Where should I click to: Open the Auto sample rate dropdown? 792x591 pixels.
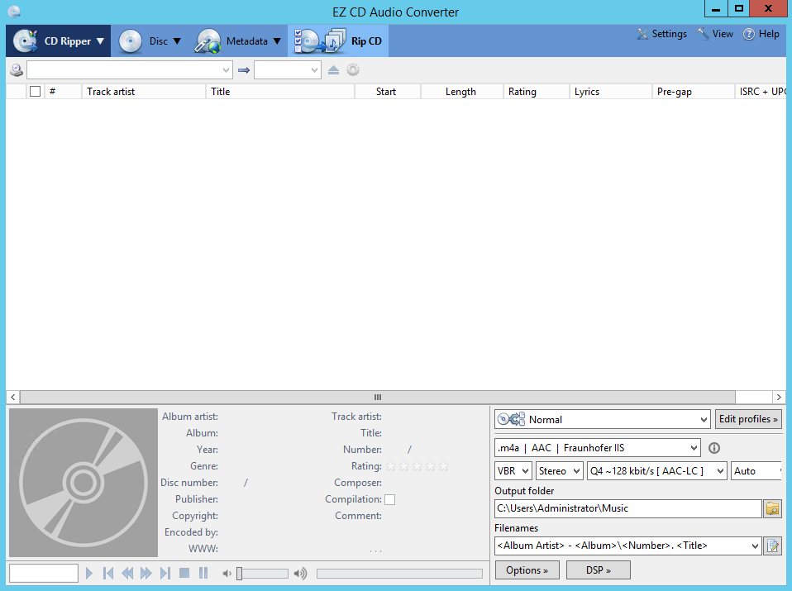click(756, 471)
